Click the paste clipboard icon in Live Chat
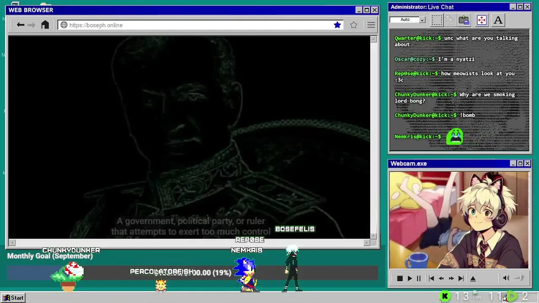539x303 pixels. tap(464, 20)
